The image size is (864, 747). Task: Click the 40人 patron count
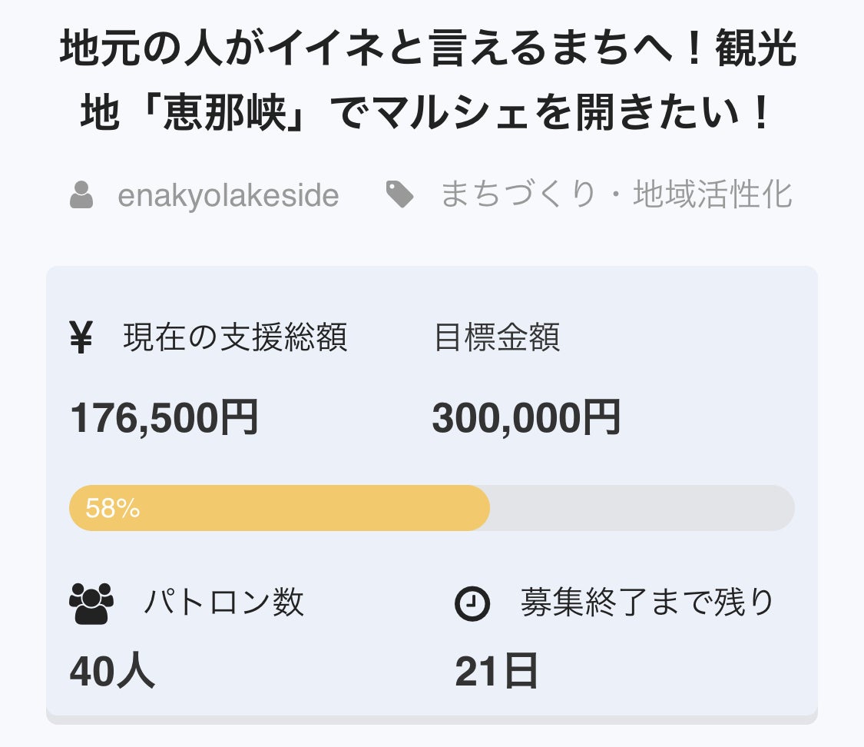[x=112, y=671]
